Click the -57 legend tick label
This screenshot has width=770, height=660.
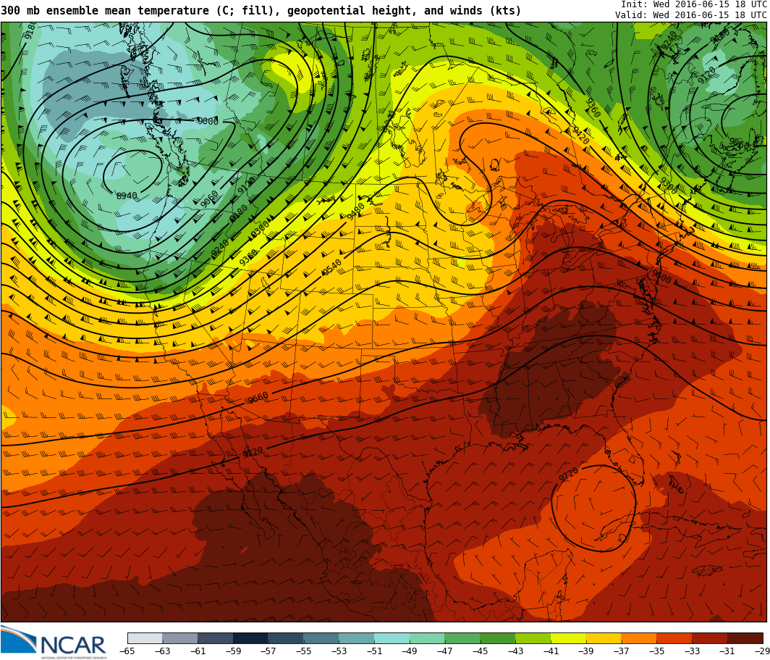[x=268, y=651]
